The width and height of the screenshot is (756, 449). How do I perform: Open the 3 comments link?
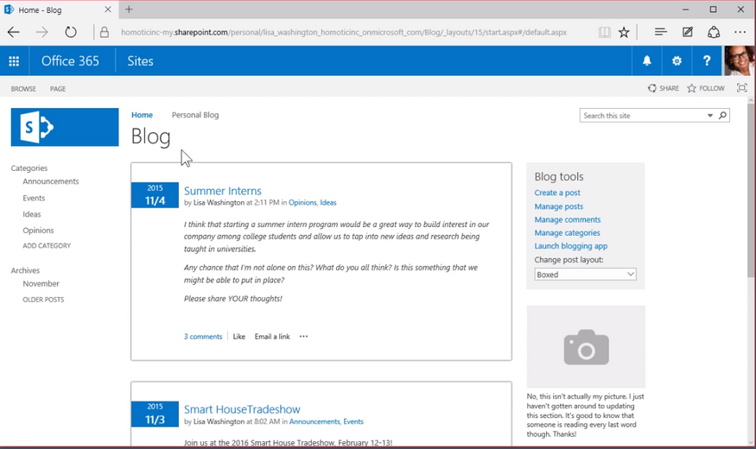pos(203,336)
